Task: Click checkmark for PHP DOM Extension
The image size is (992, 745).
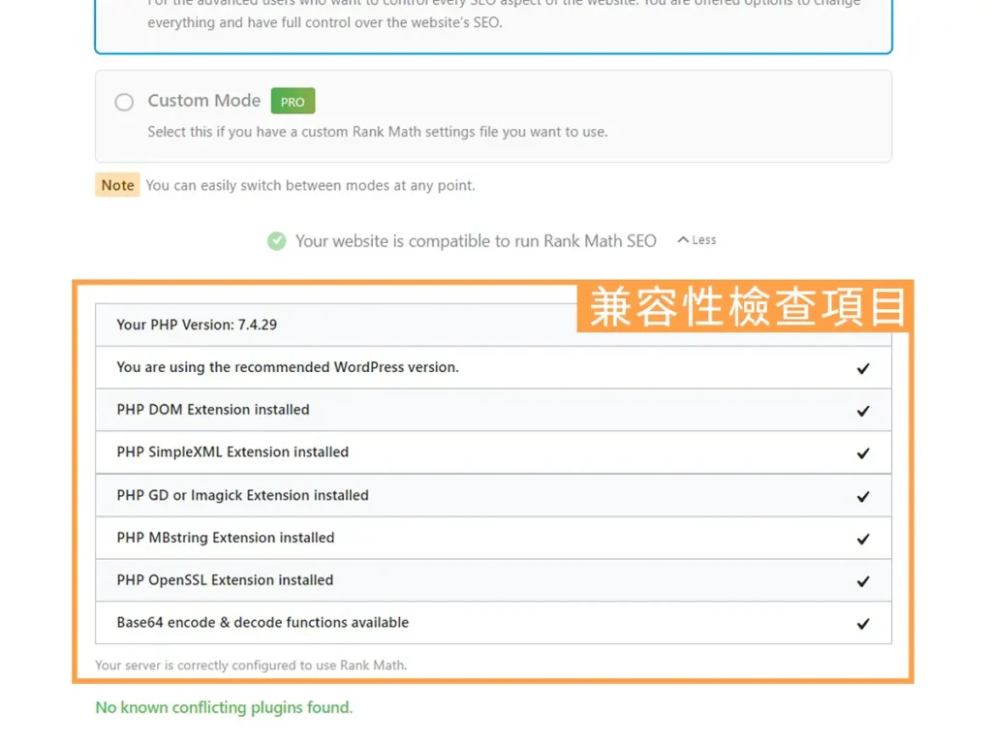Action: coord(863,411)
